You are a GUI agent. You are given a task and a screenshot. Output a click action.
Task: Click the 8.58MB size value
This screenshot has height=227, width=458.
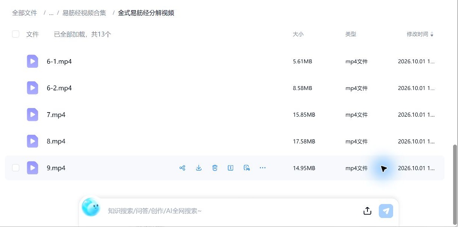[303, 88]
